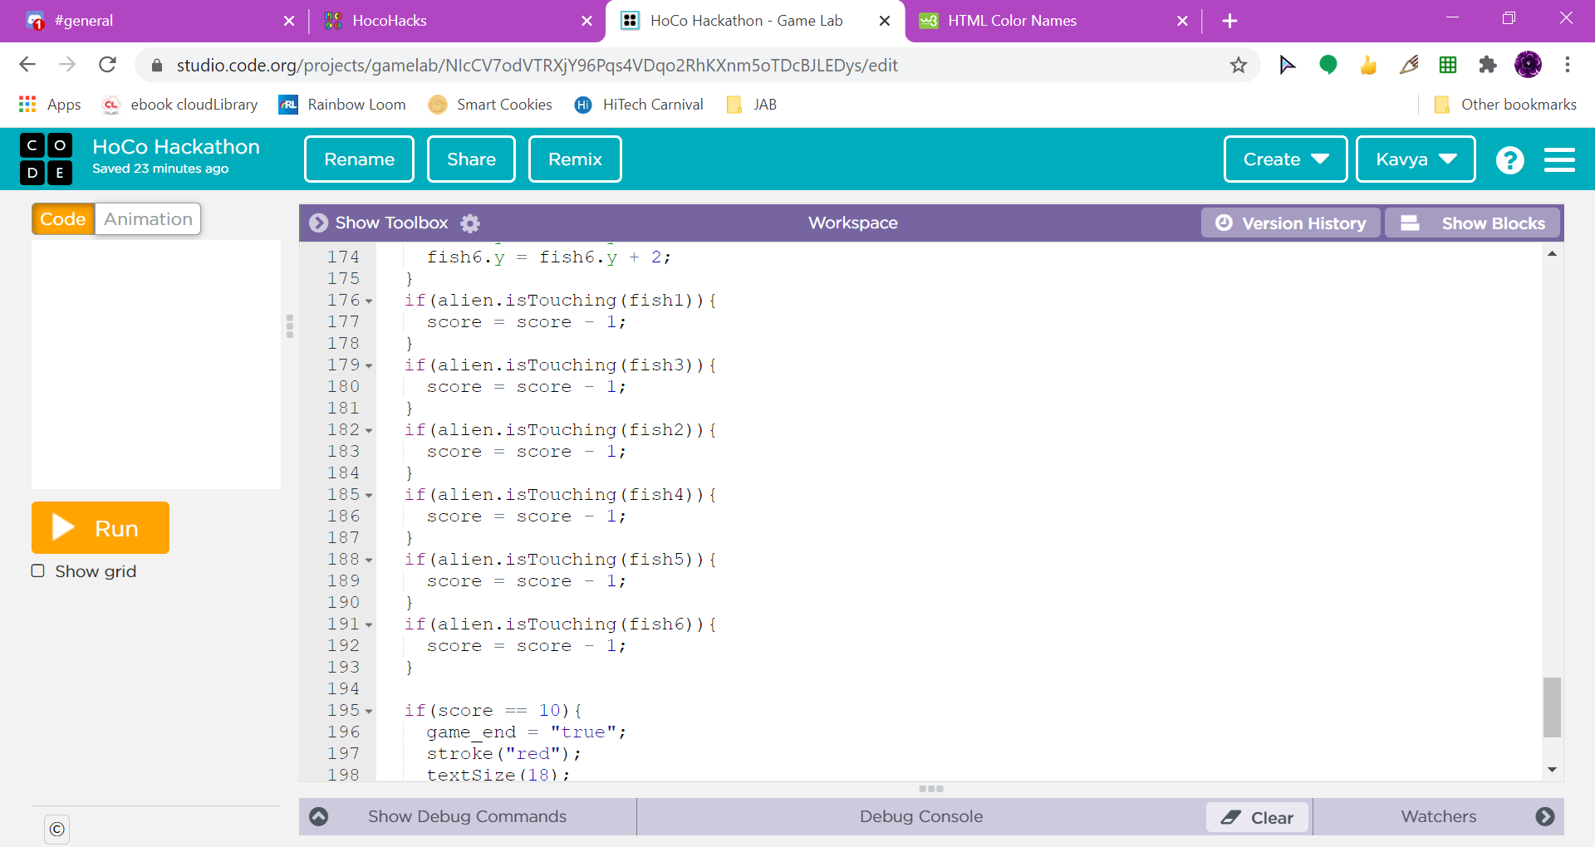Clear the debug console

tap(1258, 817)
